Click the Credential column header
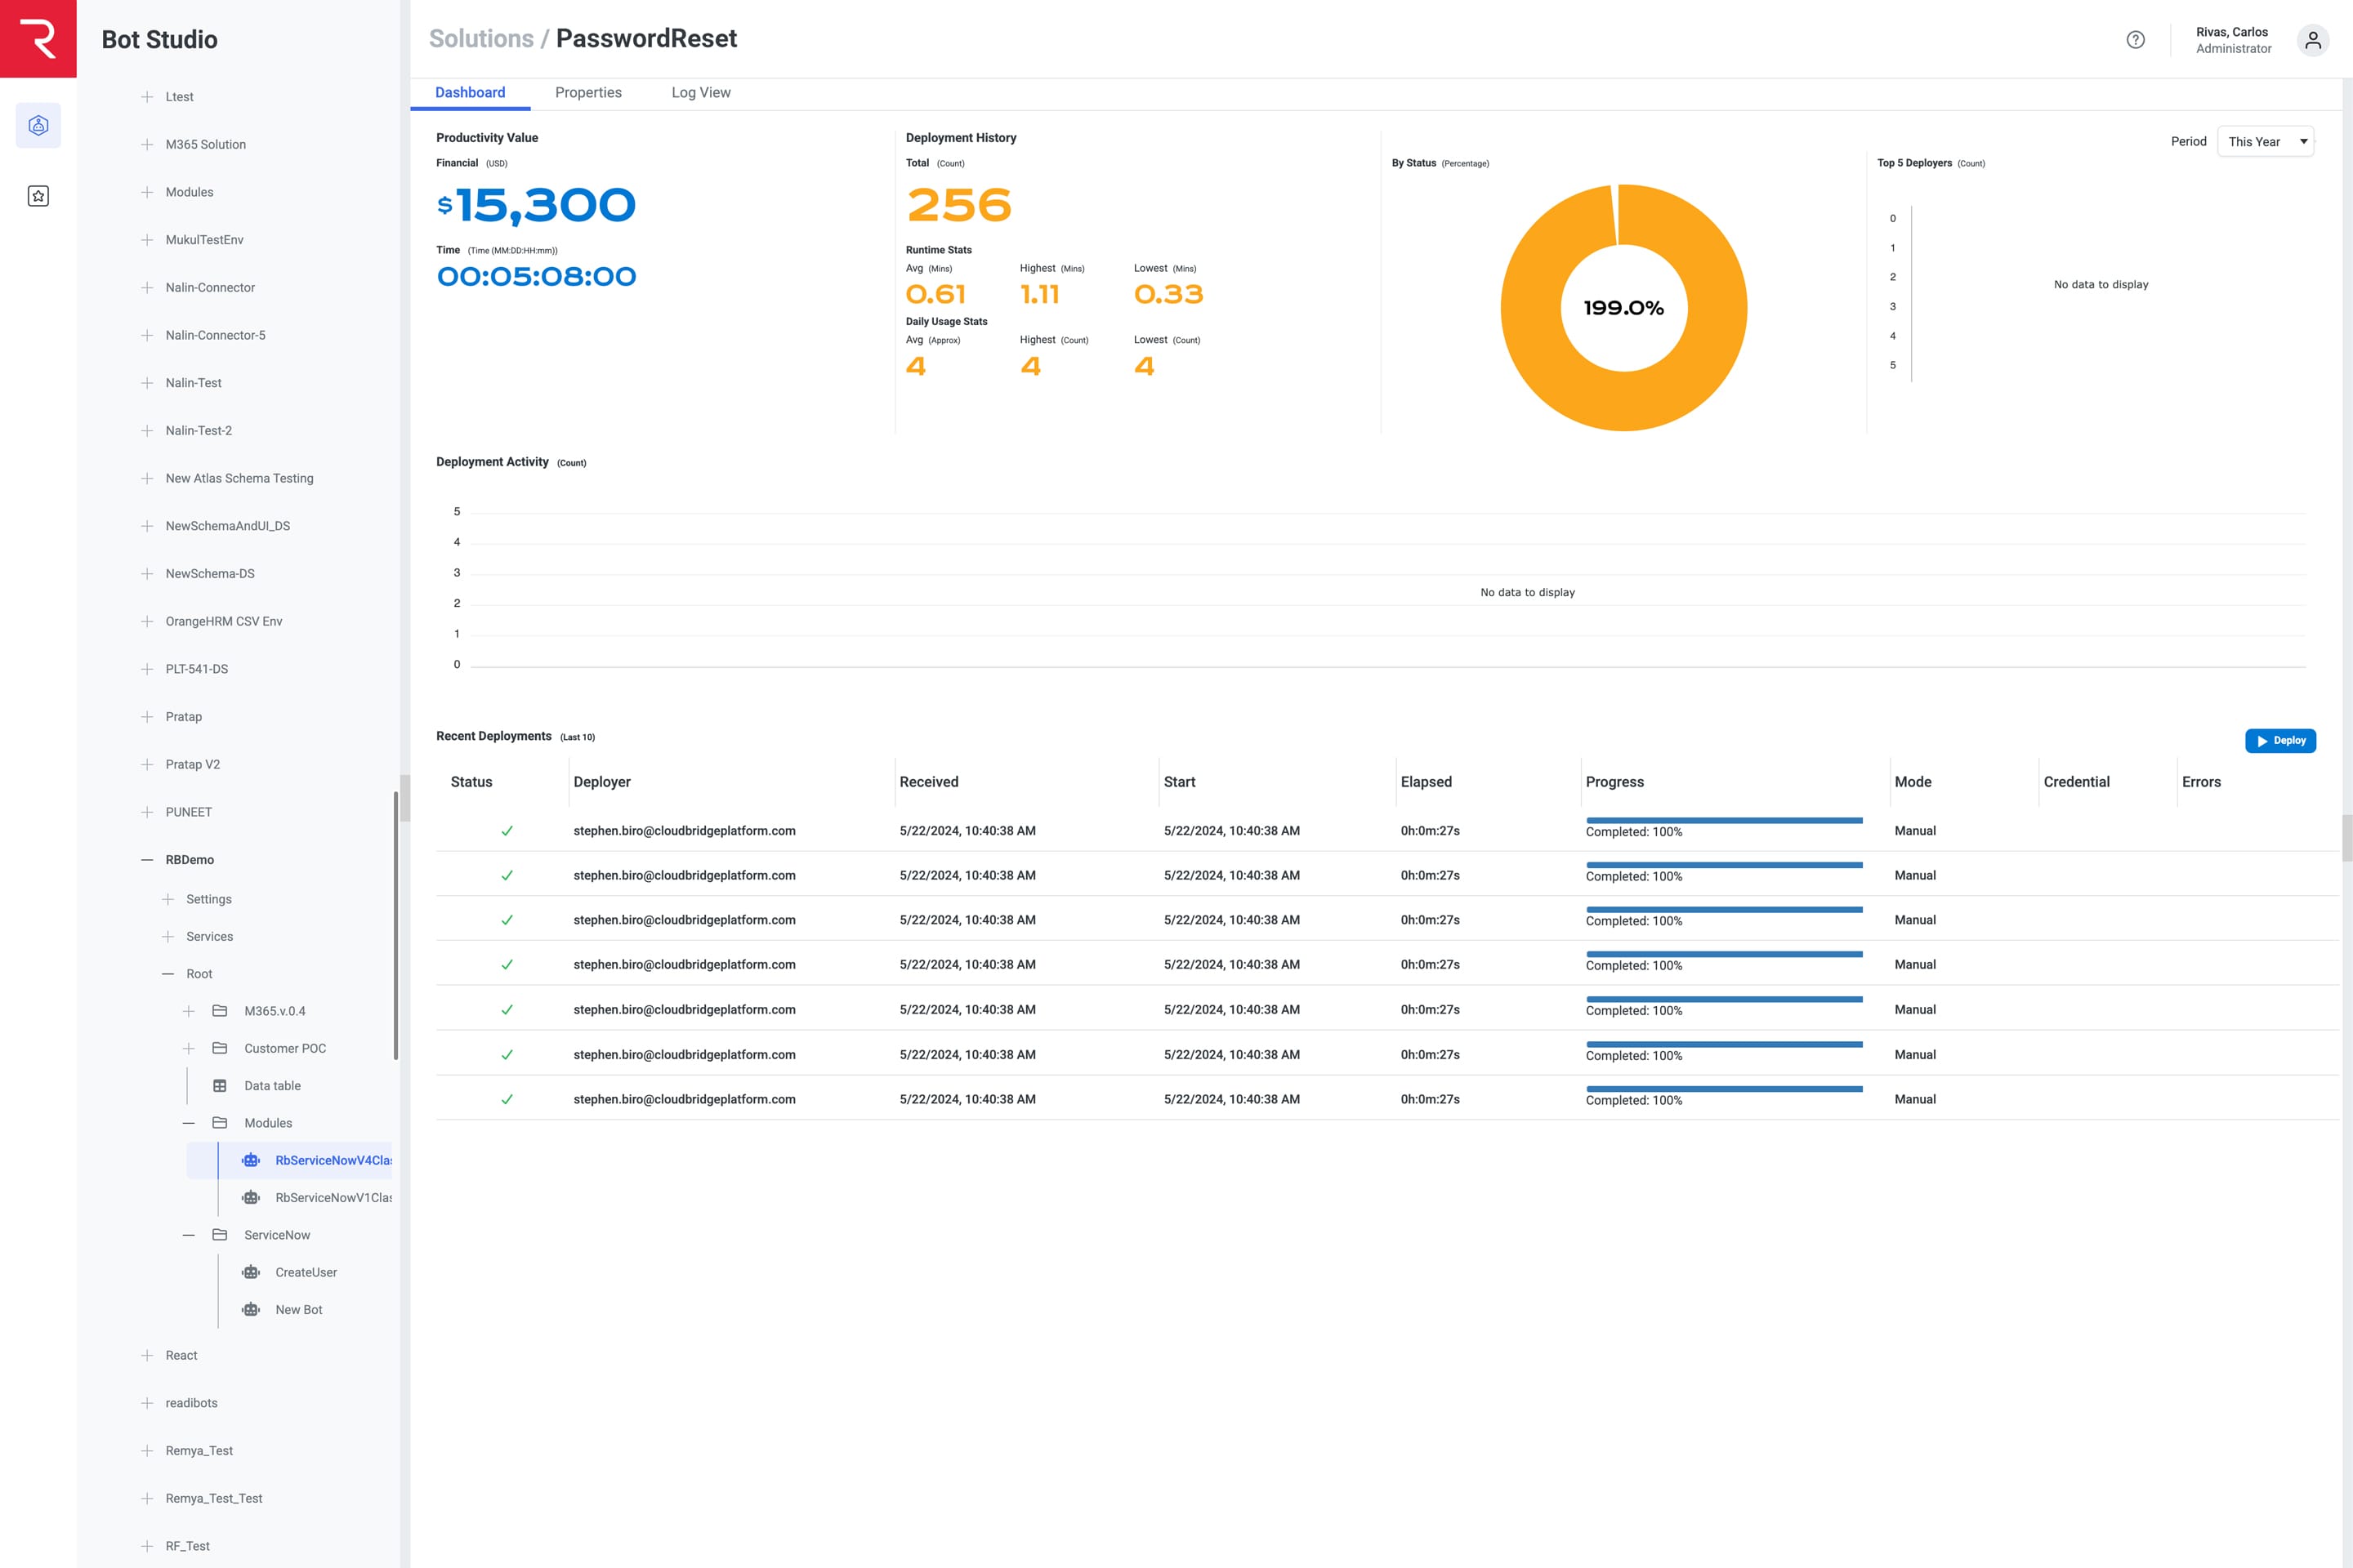This screenshot has height=1568, width=2353. pos(2076,782)
